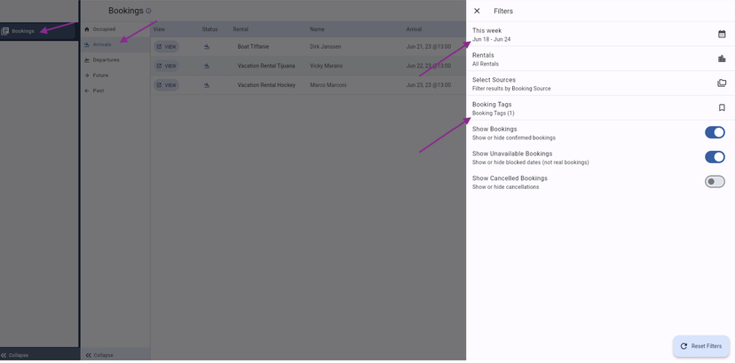Turn off Show Unavailable Bookings switch
735x363 pixels.
point(715,157)
